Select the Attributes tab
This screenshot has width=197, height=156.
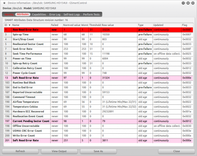(23, 14)
